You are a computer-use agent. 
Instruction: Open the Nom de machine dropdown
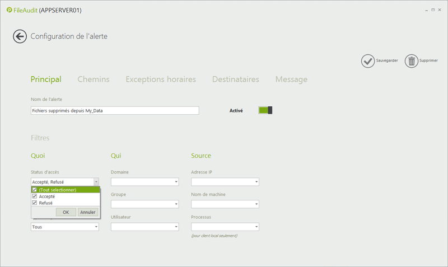coord(255,204)
